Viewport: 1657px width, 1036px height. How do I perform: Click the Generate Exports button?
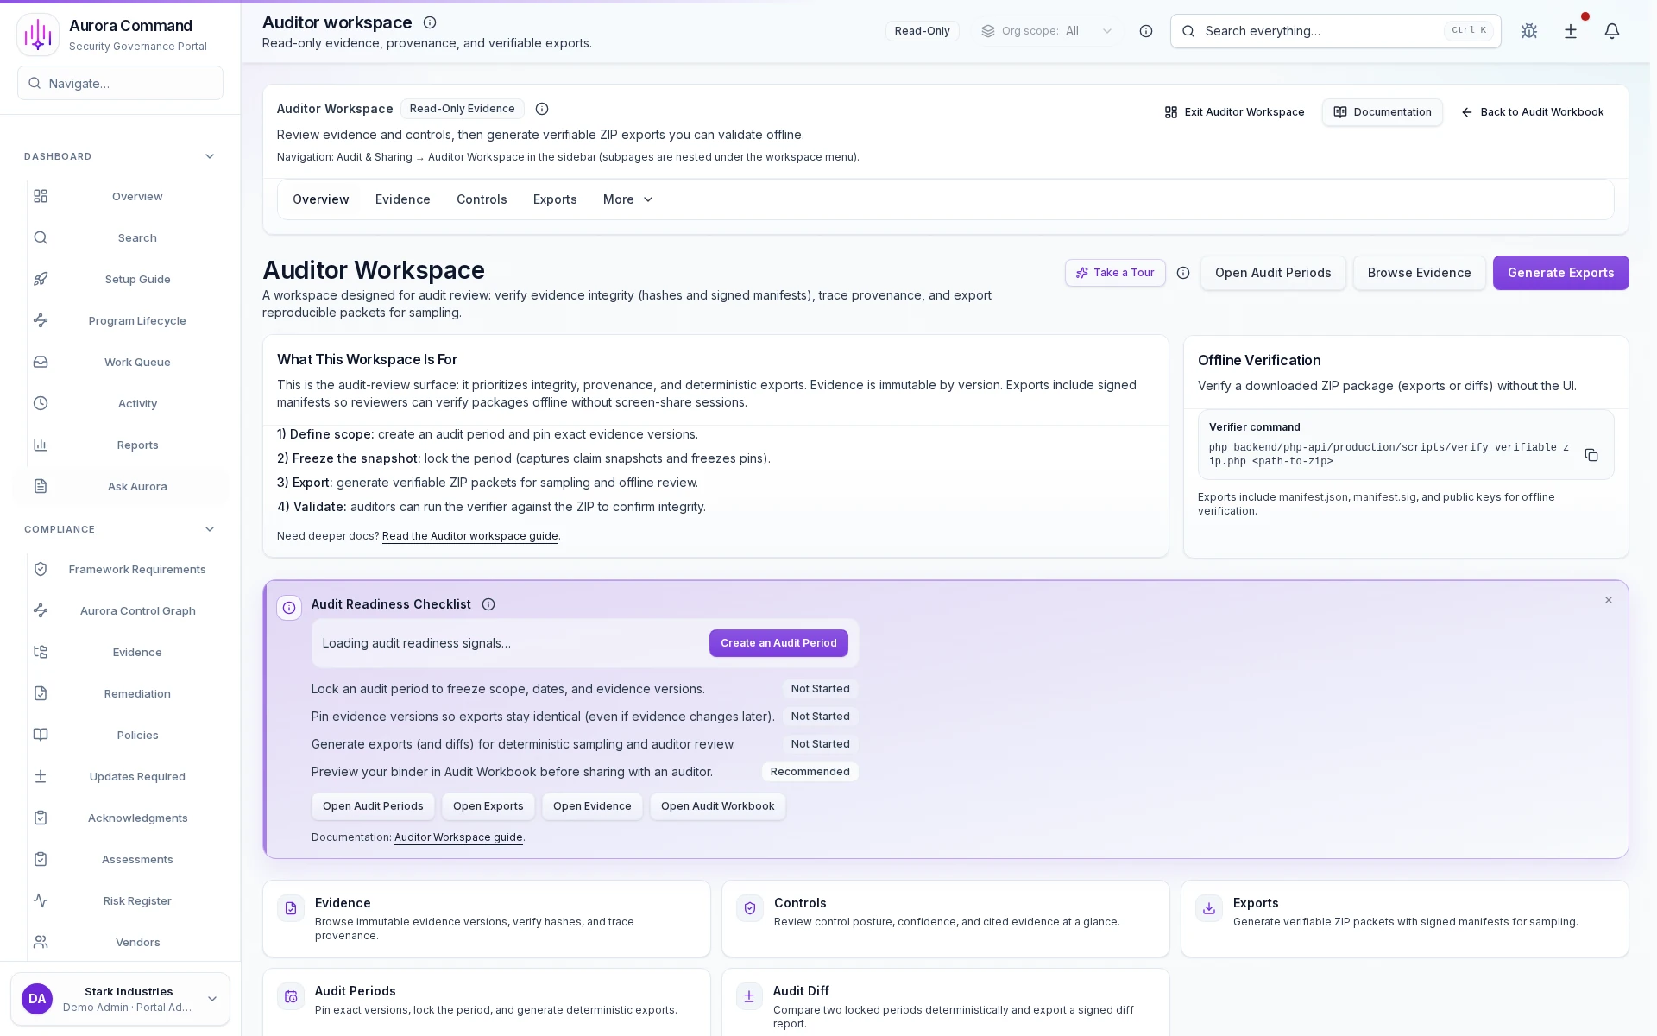pyautogui.click(x=1560, y=273)
